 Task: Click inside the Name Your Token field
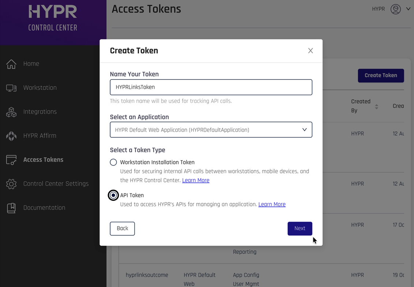click(211, 87)
